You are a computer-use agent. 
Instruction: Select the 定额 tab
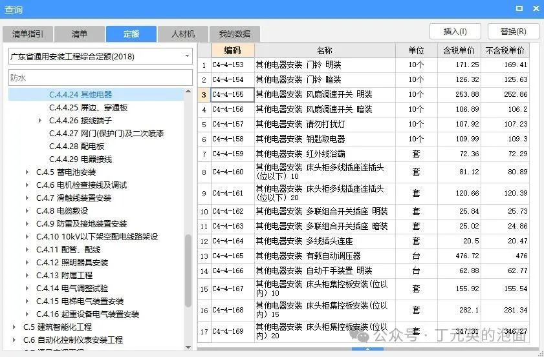pyautogui.click(x=131, y=34)
